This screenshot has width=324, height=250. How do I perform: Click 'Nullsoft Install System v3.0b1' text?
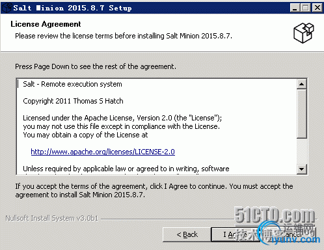[x=52, y=218]
